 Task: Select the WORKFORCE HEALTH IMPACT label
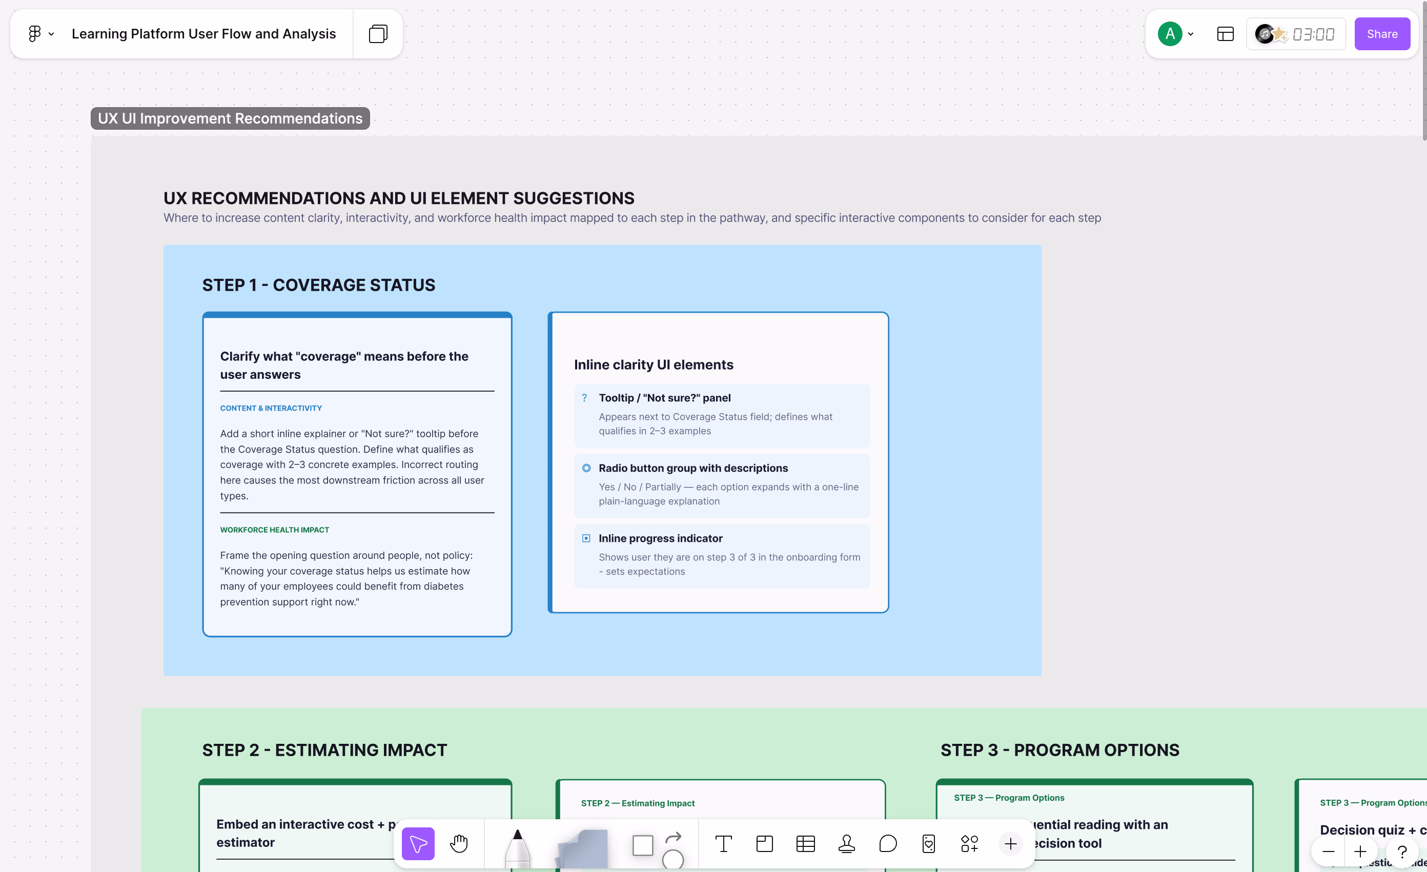pos(275,530)
